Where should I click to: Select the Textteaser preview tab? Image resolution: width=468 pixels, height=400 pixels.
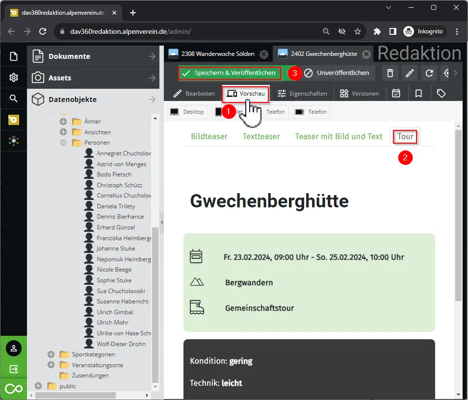click(x=261, y=136)
